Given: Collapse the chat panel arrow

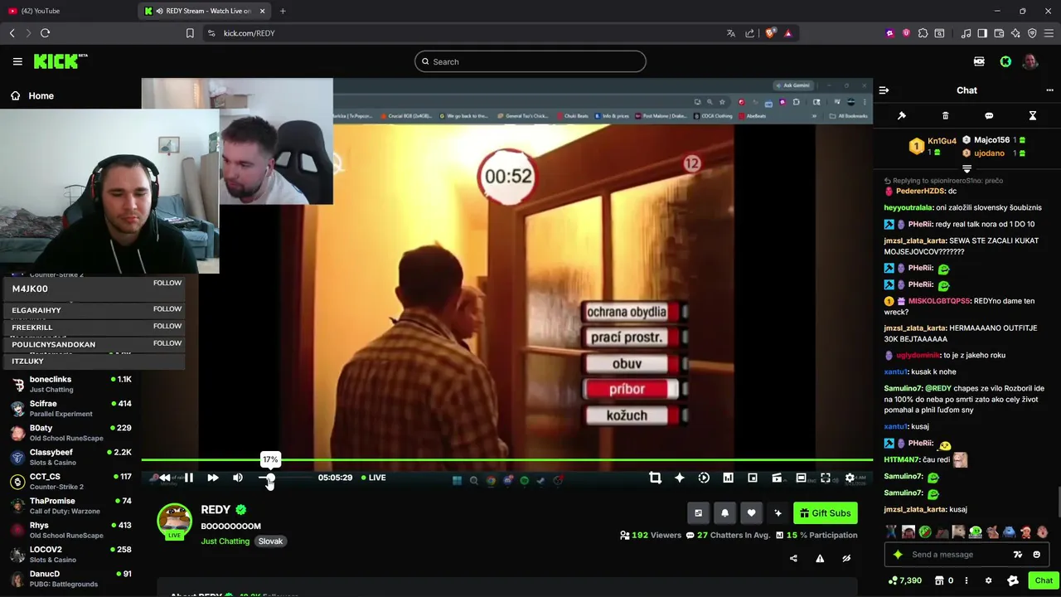Looking at the screenshot, I should coord(884,90).
